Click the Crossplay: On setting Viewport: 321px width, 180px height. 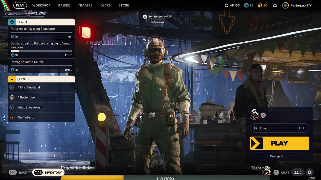coord(279,156)
